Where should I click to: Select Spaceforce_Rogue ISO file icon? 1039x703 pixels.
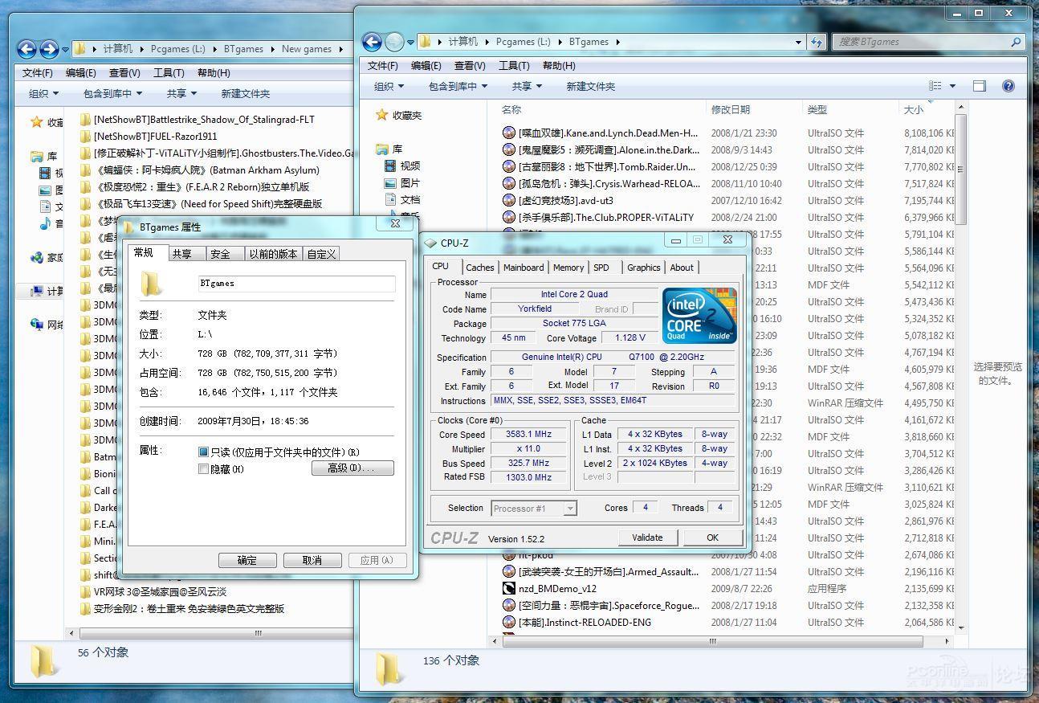point(508,605)
